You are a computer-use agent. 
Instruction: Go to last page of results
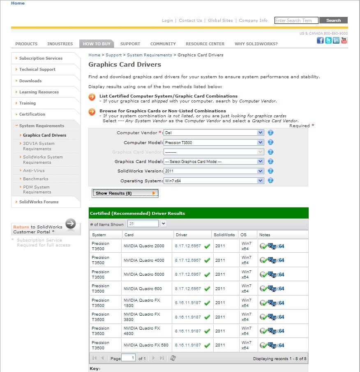pos(162,358)
